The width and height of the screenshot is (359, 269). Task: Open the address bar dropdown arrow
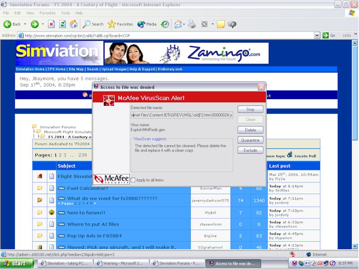point(317,35)
